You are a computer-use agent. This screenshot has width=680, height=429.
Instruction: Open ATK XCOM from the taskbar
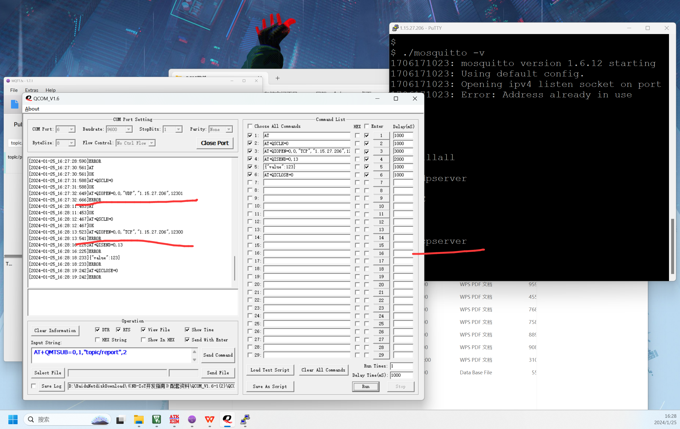[x=174, y=419]
